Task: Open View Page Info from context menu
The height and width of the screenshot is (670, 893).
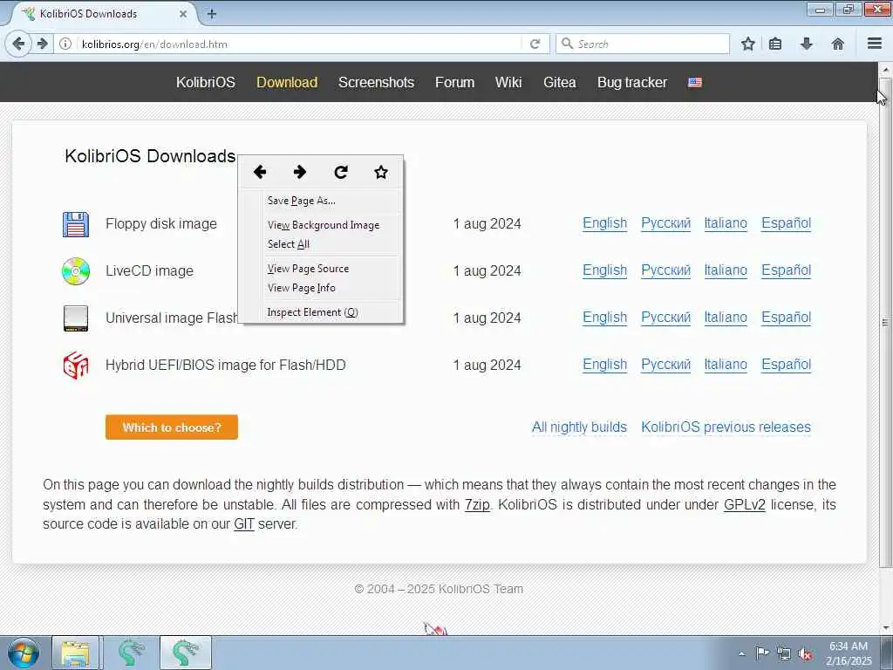Action: pos(322,288)
